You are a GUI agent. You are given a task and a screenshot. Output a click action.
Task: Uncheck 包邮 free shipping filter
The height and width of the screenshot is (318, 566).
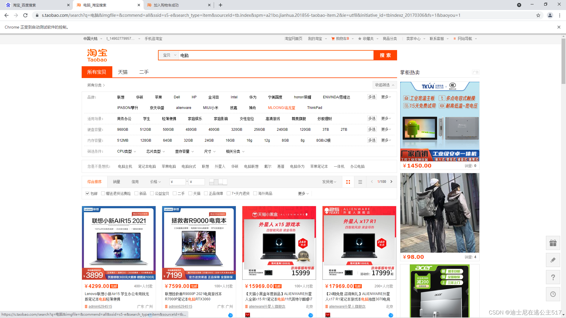87,193
